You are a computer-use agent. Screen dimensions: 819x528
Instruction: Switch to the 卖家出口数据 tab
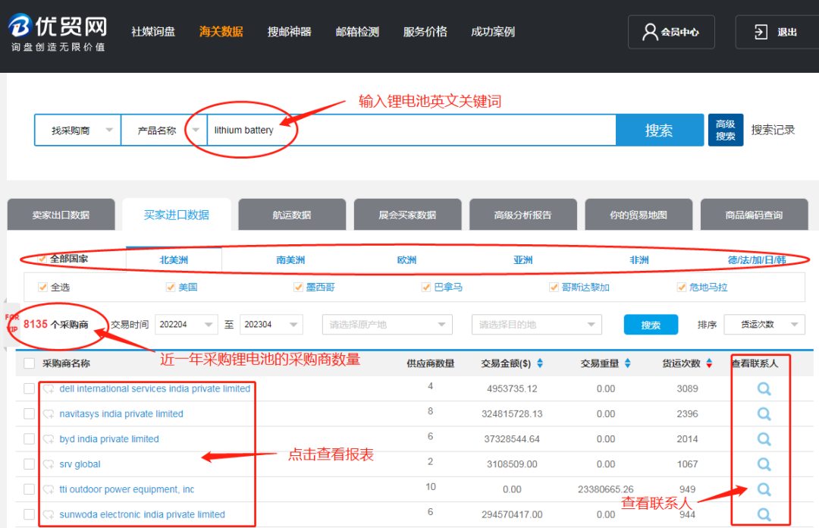(61, 215)
